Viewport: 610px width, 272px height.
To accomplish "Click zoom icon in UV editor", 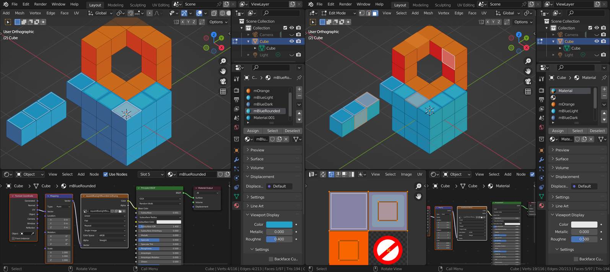I will tap(419, 186).
